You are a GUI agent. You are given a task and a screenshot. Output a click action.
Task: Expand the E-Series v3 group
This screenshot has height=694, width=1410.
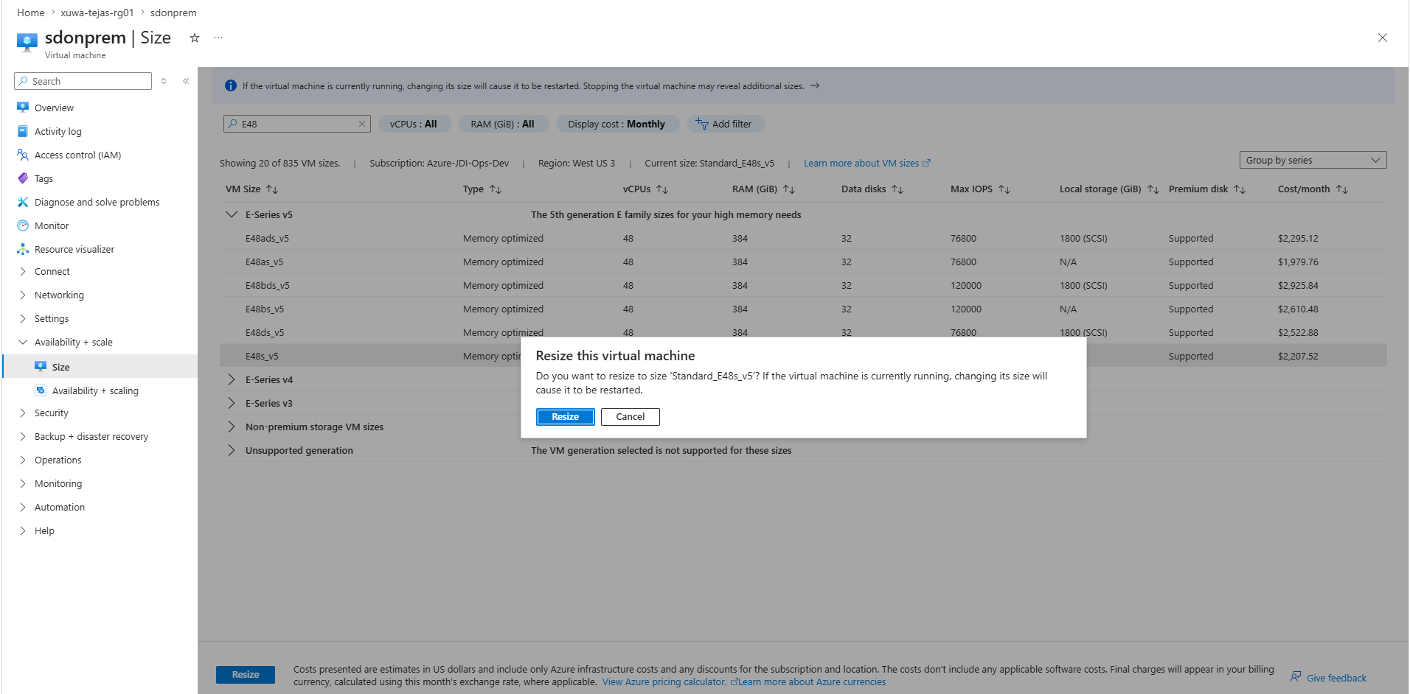point(232,403)
